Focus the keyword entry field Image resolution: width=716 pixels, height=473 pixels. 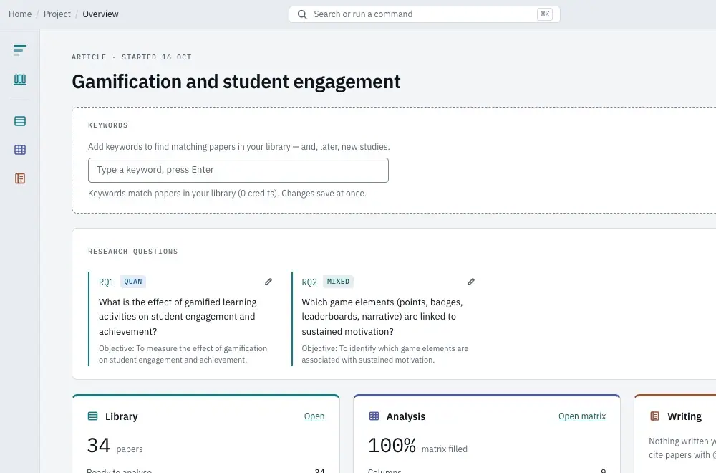[x=238, y=170]
